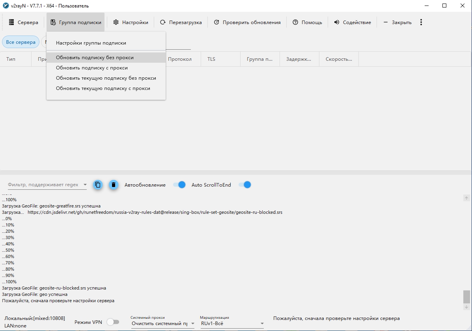Open the Помощь help icon
This screenshot has height=331, width=472.
click(x=295, y=22)
